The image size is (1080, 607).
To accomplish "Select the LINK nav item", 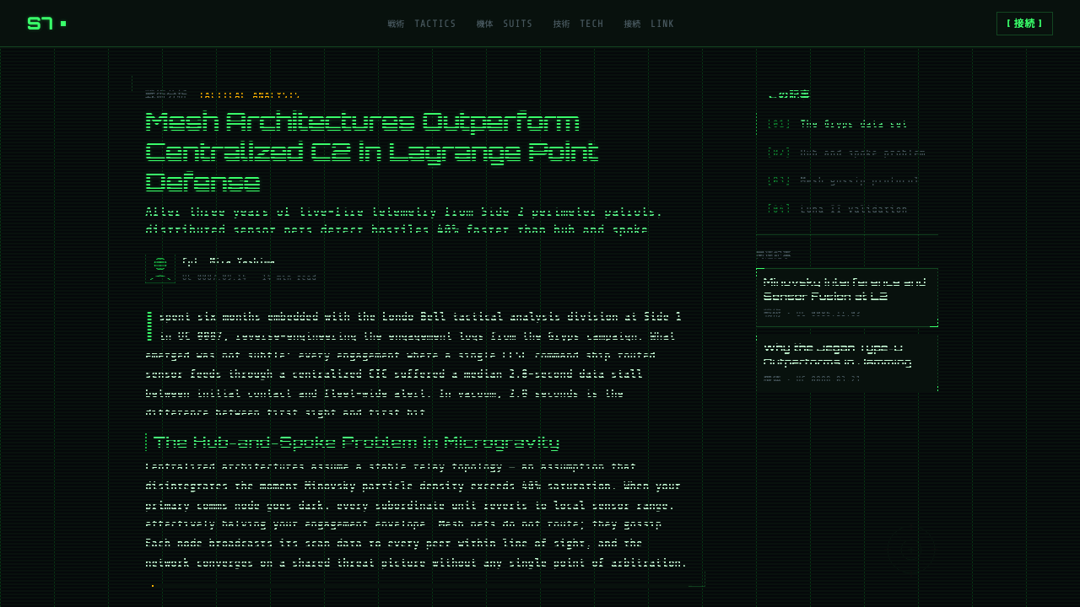I will point(649,24).
